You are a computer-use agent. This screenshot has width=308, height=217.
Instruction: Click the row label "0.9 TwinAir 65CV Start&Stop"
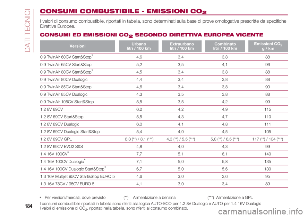[66, 65]
